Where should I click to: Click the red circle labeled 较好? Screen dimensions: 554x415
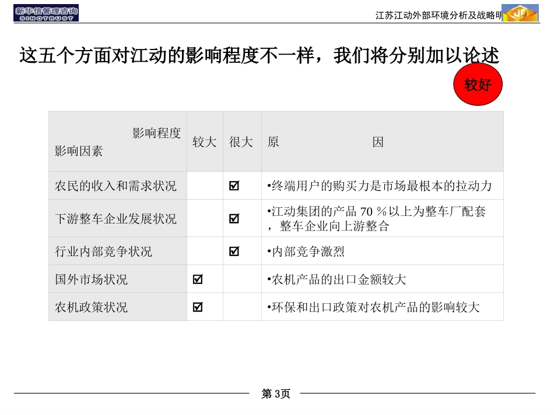click(478, 84)
